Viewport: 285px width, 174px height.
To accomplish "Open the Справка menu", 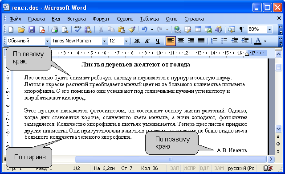I will (194, 19).
